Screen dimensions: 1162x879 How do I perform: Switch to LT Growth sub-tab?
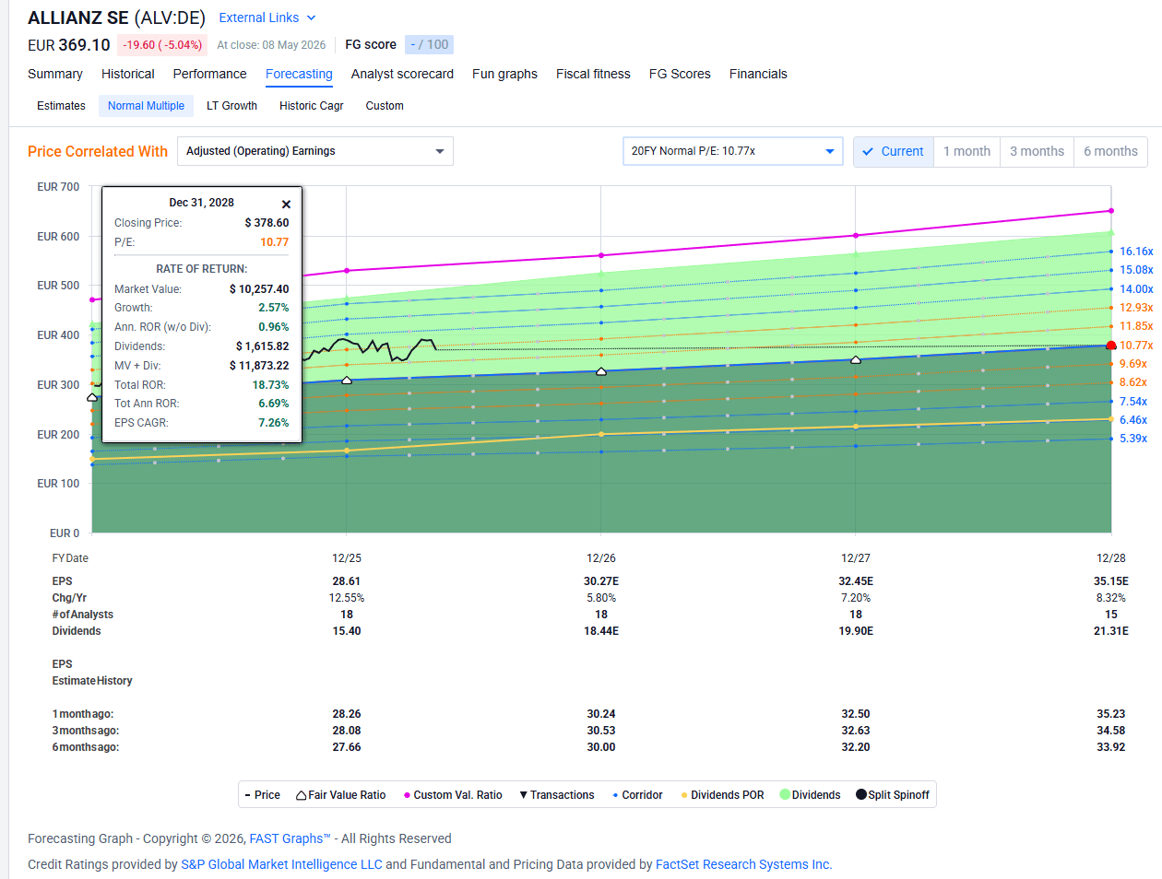point(231,106)
